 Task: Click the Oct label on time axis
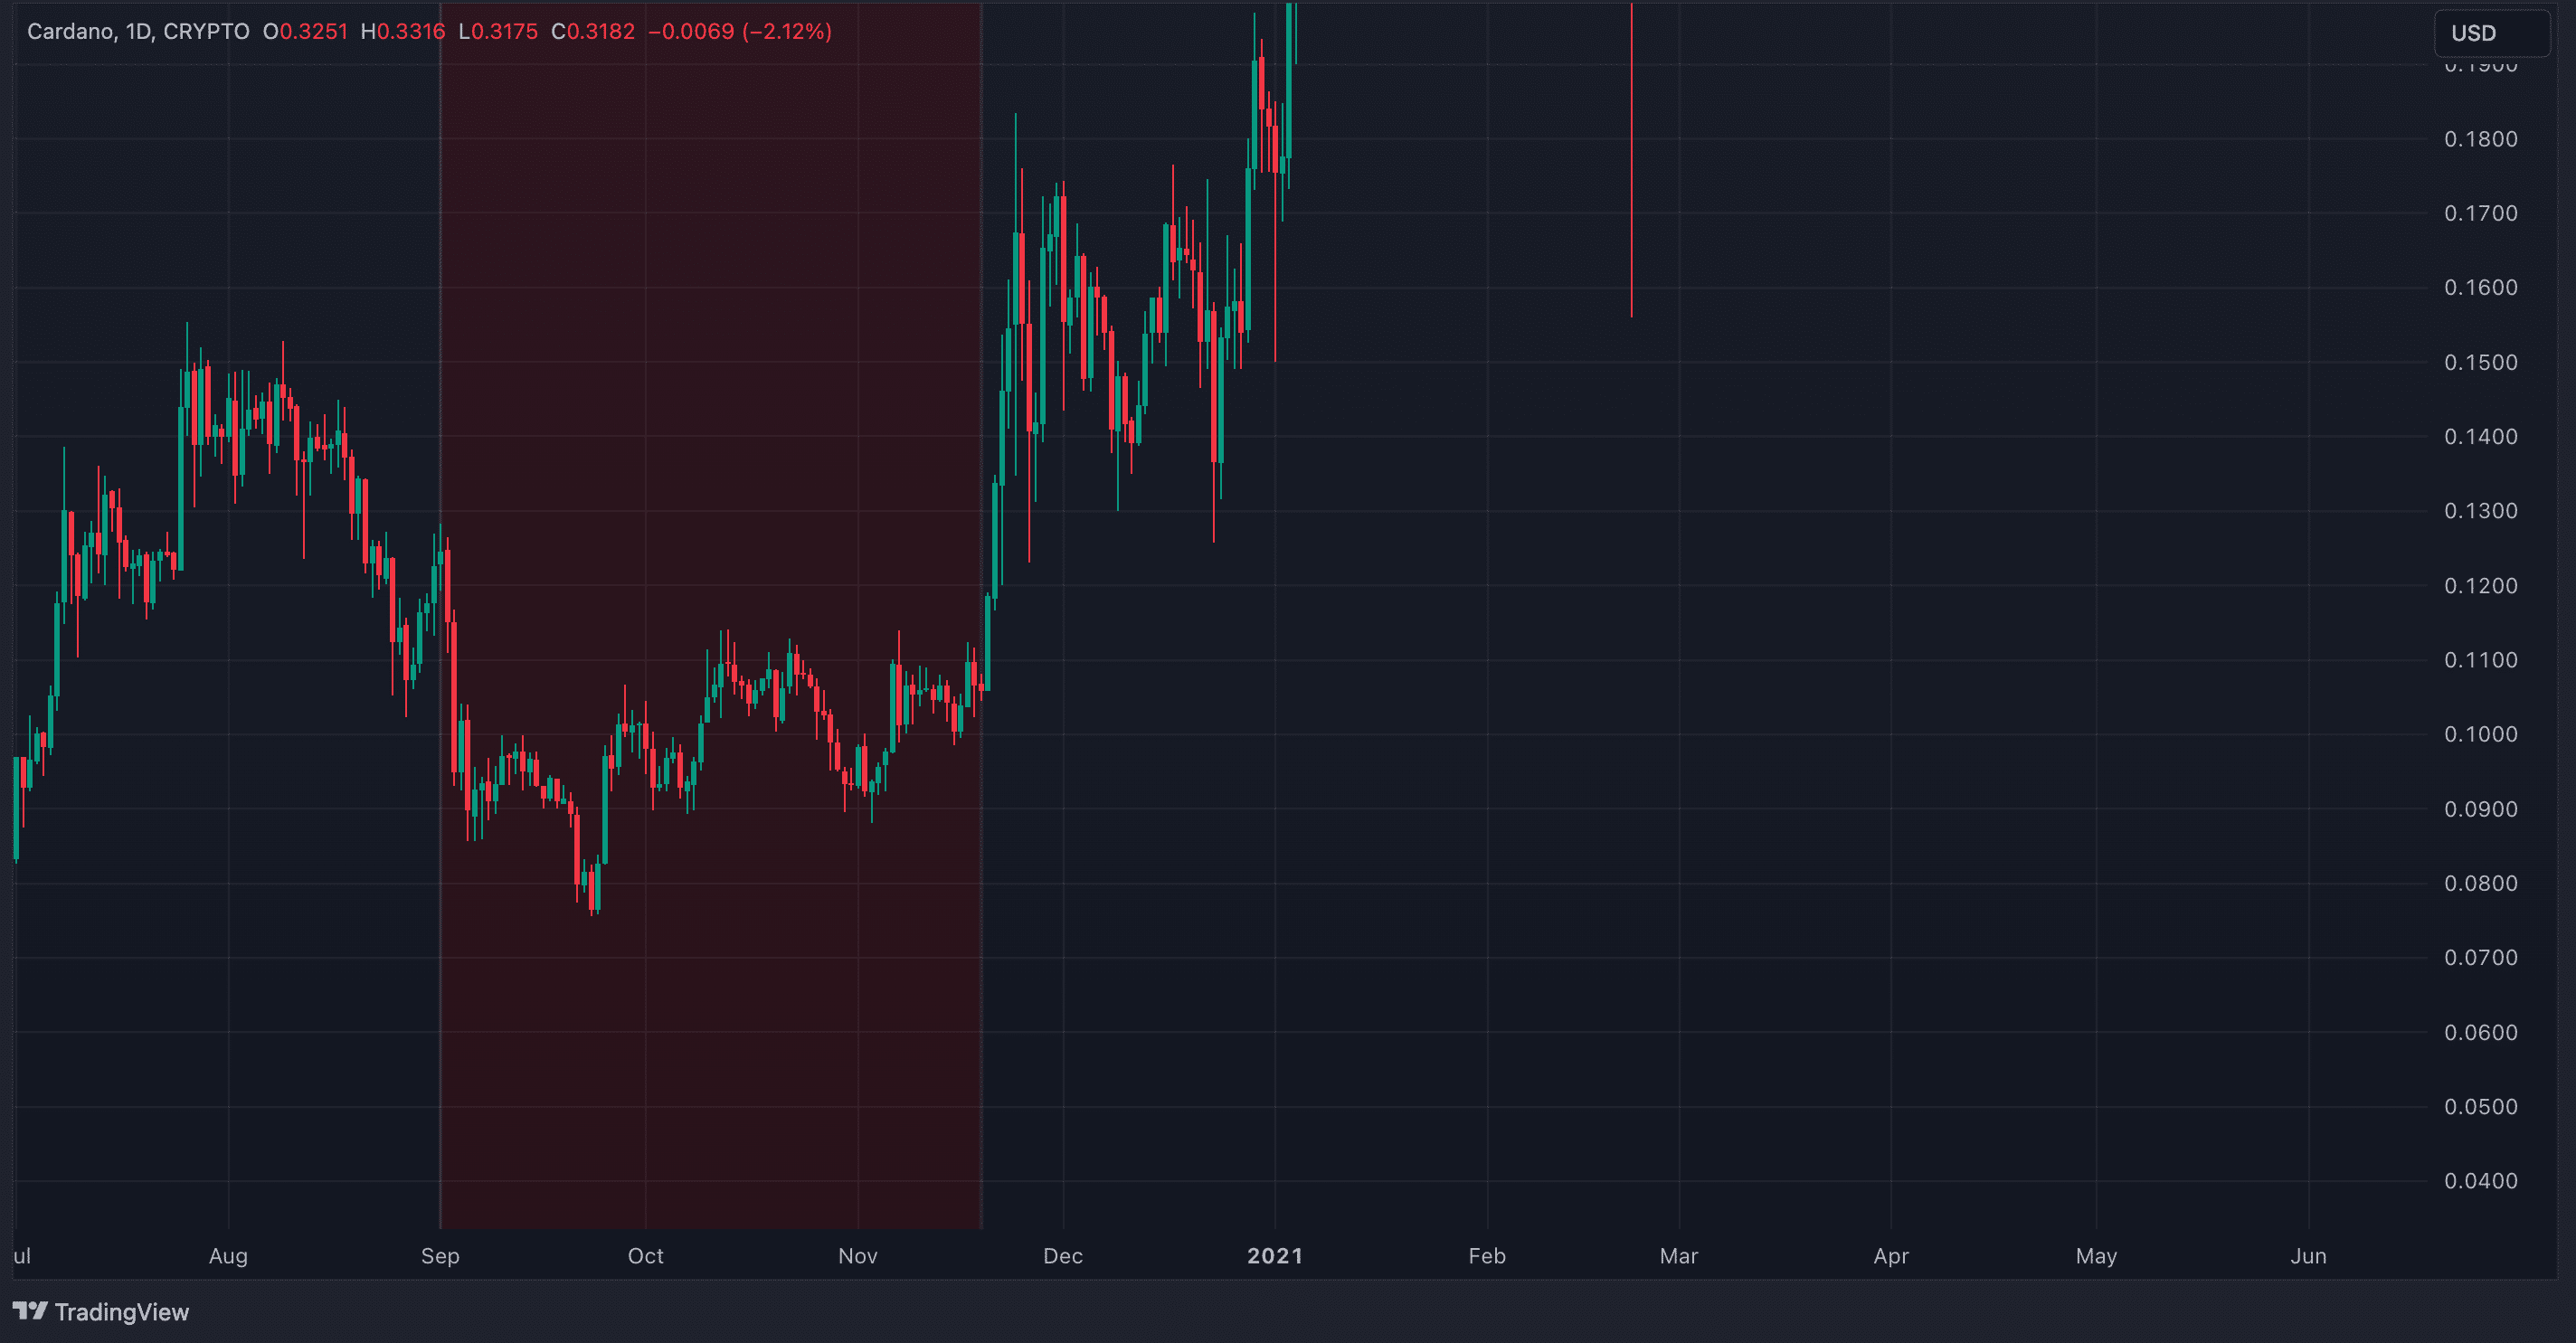[x=645, y=1256]
